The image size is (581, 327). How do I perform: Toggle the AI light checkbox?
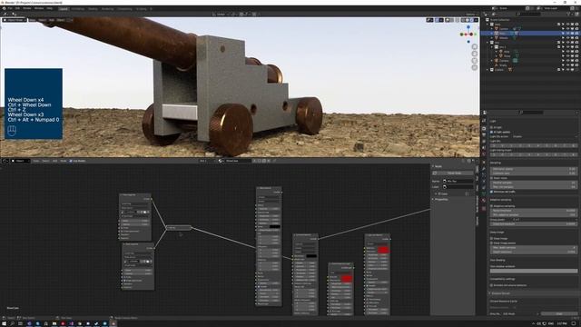coord(492,127)
